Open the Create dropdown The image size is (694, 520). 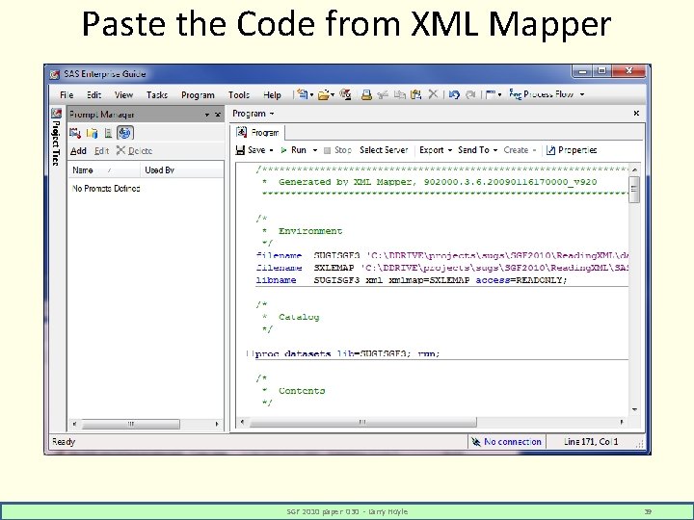click(x=520, y=150)
